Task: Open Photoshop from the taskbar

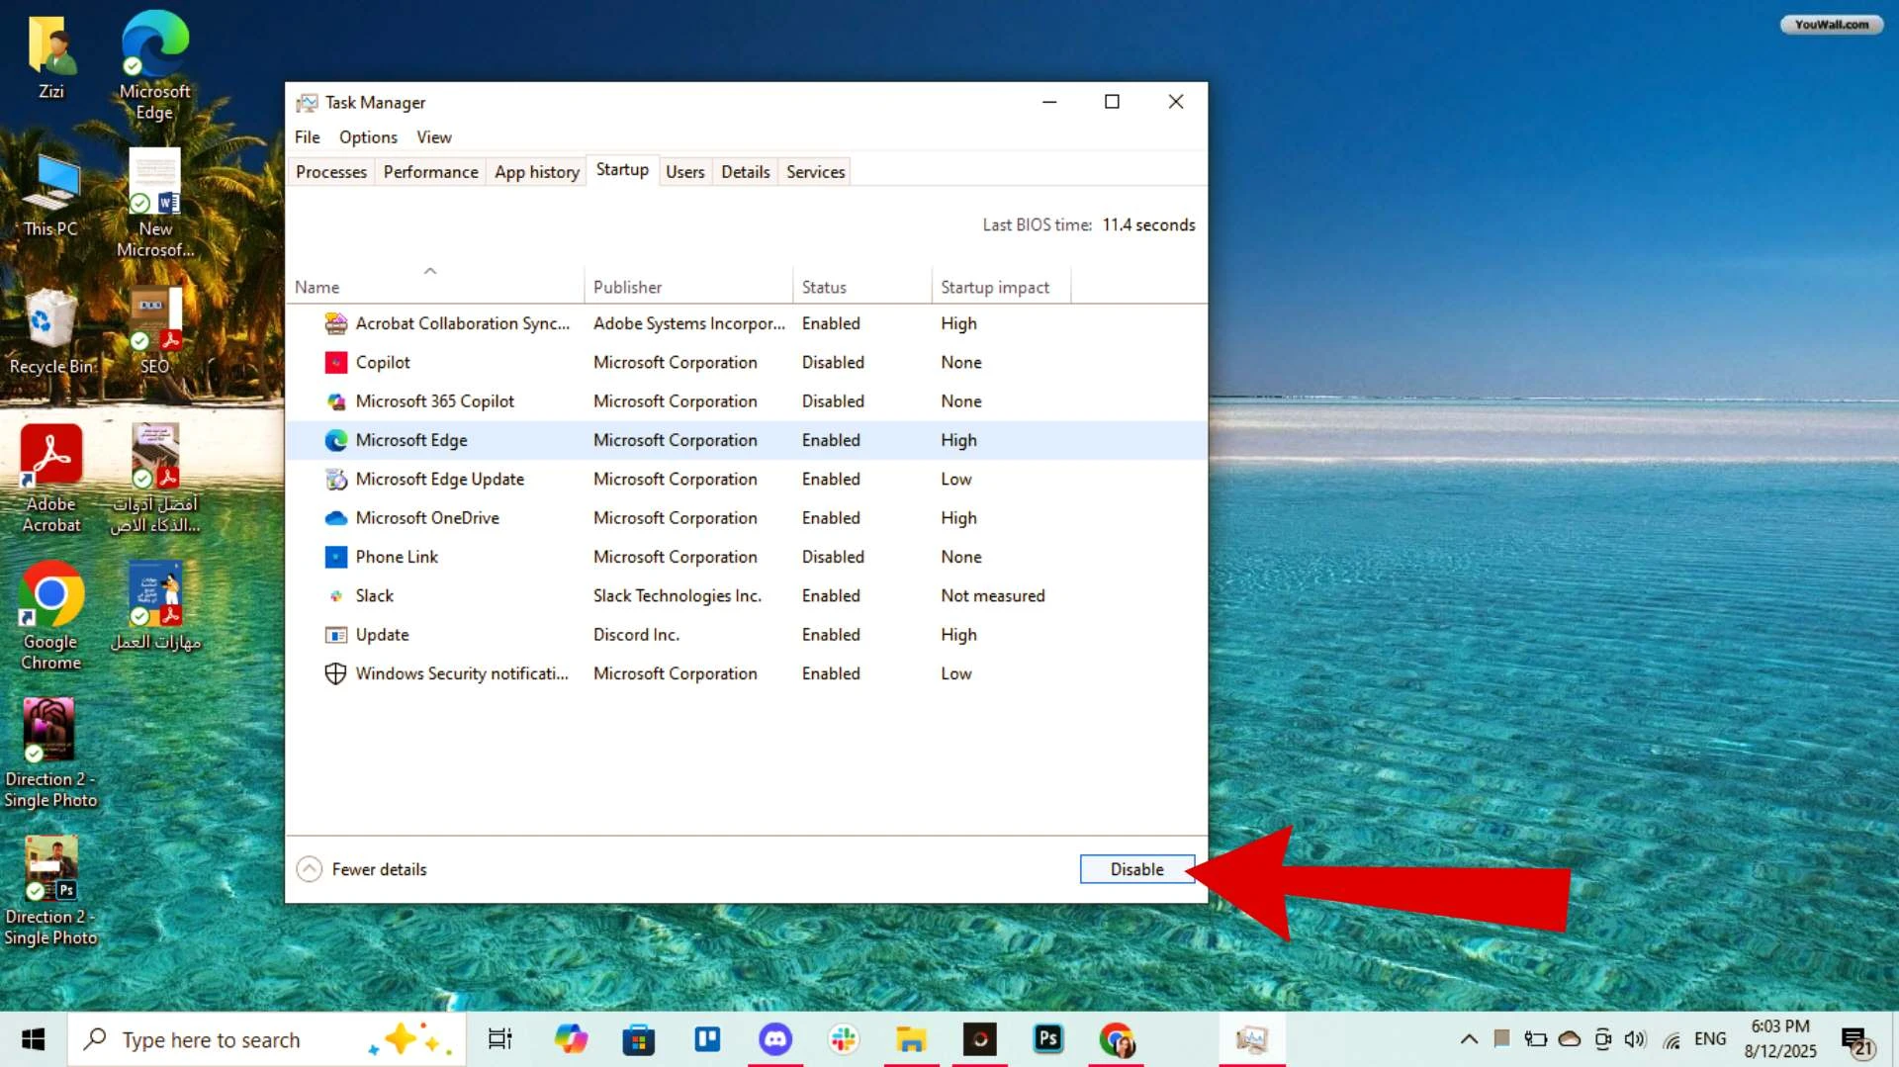Action: click(1048, 1039)
